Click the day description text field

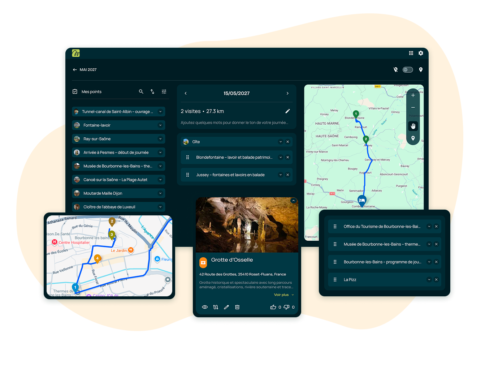pyautogui.click(x=234, y=123)
